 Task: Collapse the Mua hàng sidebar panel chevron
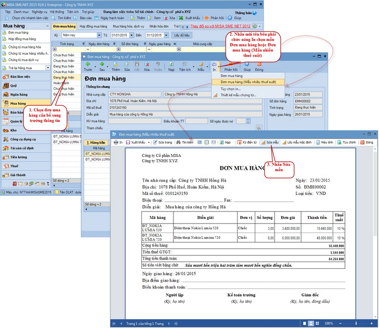coord(47,26)
